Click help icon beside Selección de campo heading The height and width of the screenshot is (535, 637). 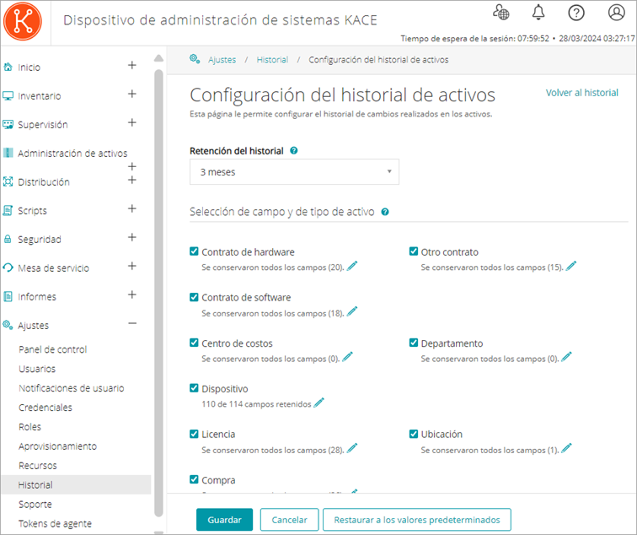[385, 212]
